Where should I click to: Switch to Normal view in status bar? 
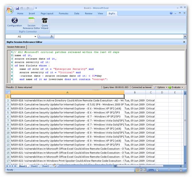(137, 170)
